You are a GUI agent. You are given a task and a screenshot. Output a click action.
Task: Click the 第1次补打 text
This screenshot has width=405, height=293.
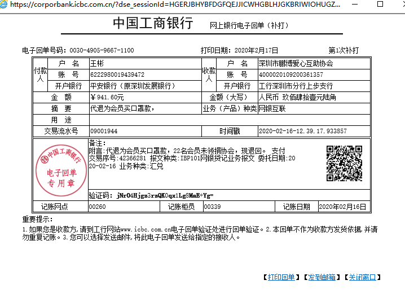[x=344, y=50]
